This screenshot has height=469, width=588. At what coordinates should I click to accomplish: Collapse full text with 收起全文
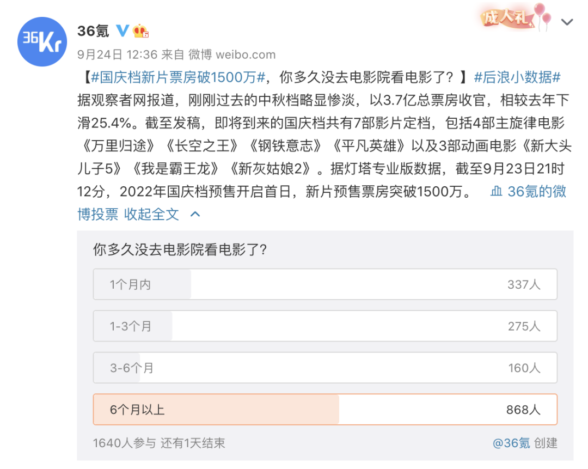click(x=151, y=214)
